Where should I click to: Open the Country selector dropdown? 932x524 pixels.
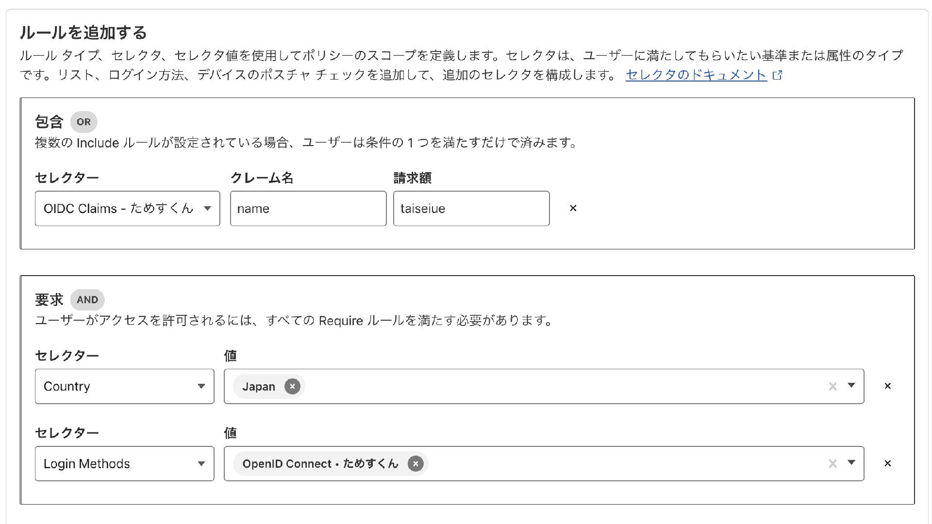pyautogui.click(x=124, y=386)
